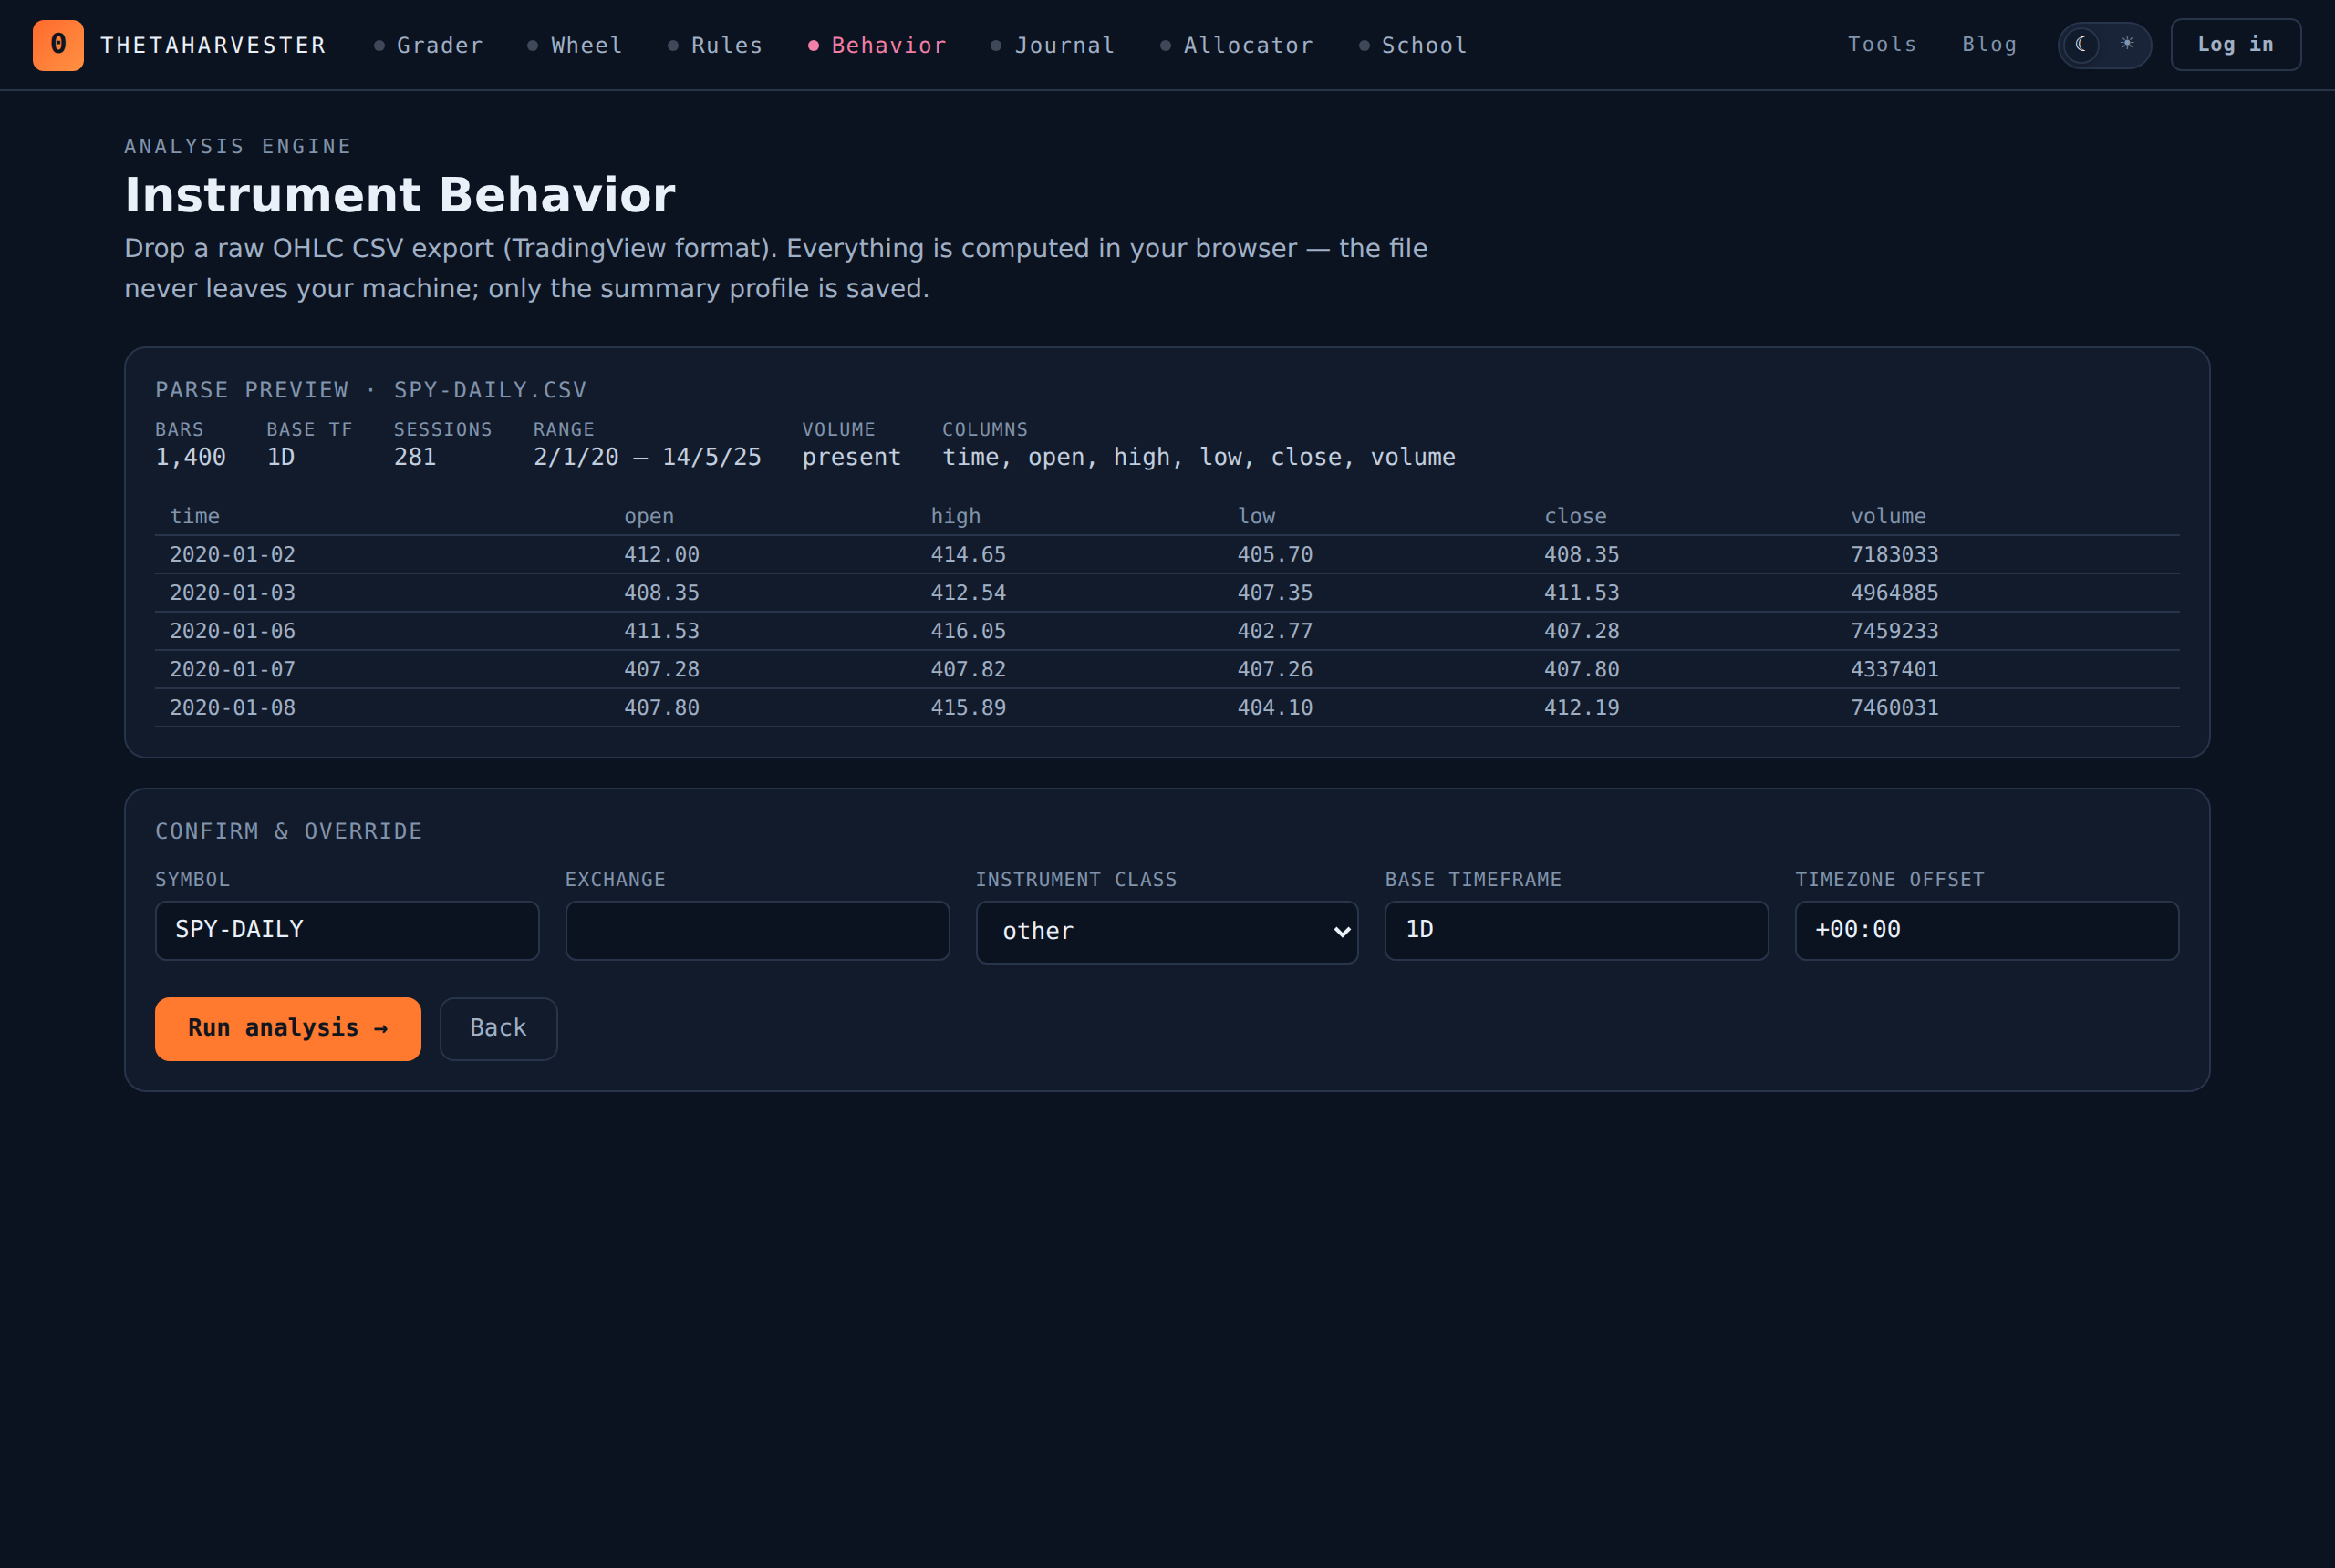
Task: Click the PARSE PREVIEW · SPY-DAILY.CSV label
Action: point(371,390)
